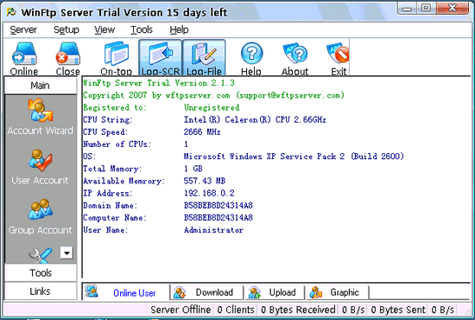Click the sidebar down arrow button
The height and width of the screenshot is (320, 475).
(x=66, y=253)
